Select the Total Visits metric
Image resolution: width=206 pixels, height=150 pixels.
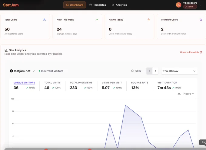pyautogui.click(x=52, y=86)
